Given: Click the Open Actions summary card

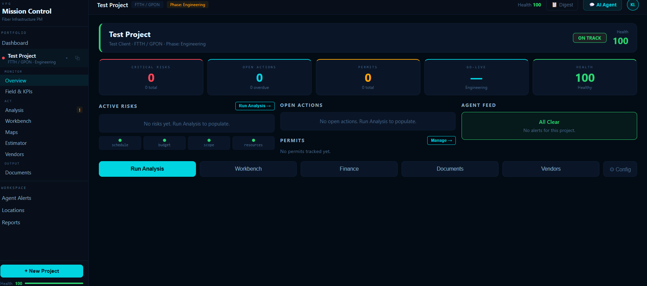Looking at the screenshot, I should tap(259, 77).
